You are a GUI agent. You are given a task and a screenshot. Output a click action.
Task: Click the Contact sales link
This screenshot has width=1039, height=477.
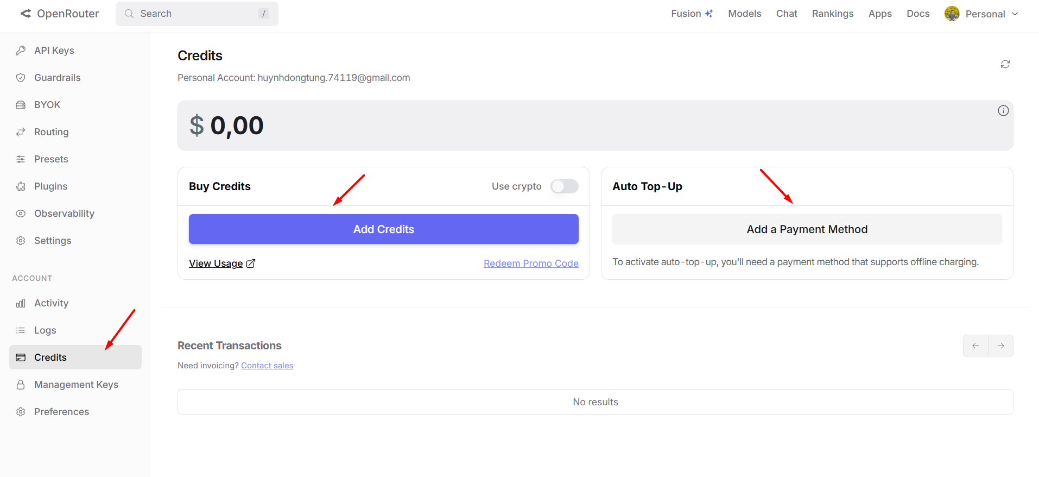[x=267, y=366]
